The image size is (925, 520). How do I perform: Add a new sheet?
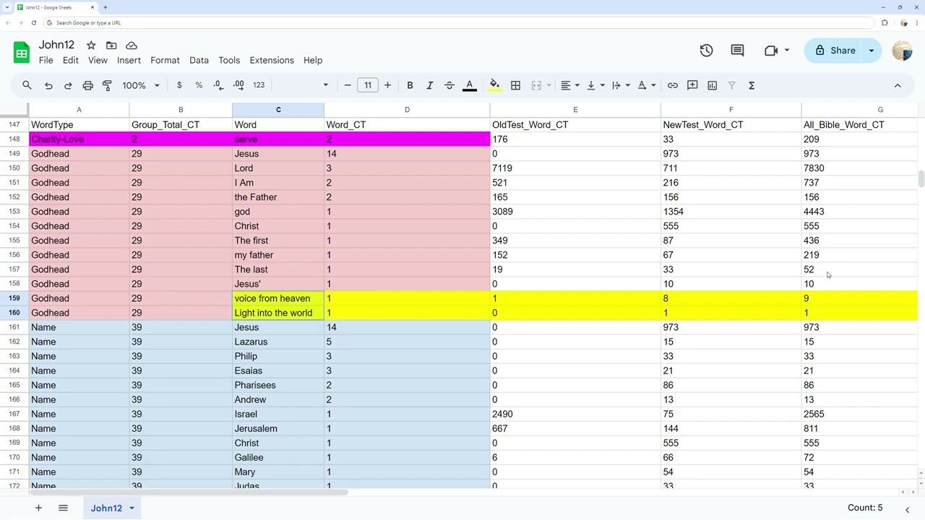38,508
